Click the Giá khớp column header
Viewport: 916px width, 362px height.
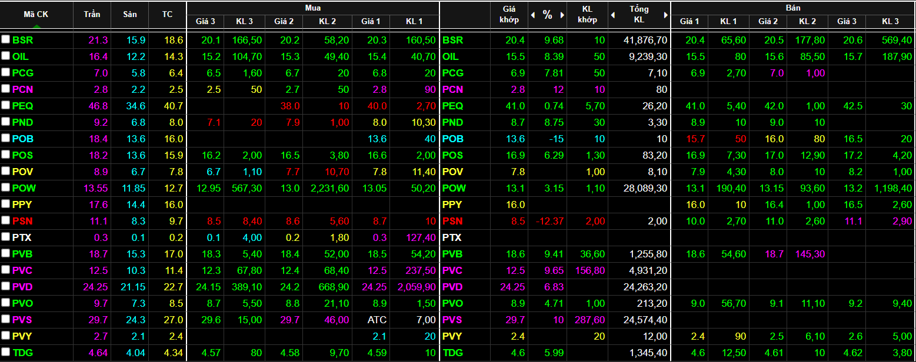[509, 15]
